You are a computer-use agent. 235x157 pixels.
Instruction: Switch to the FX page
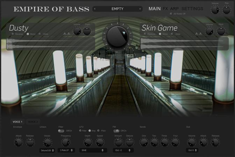click(165, 9)
